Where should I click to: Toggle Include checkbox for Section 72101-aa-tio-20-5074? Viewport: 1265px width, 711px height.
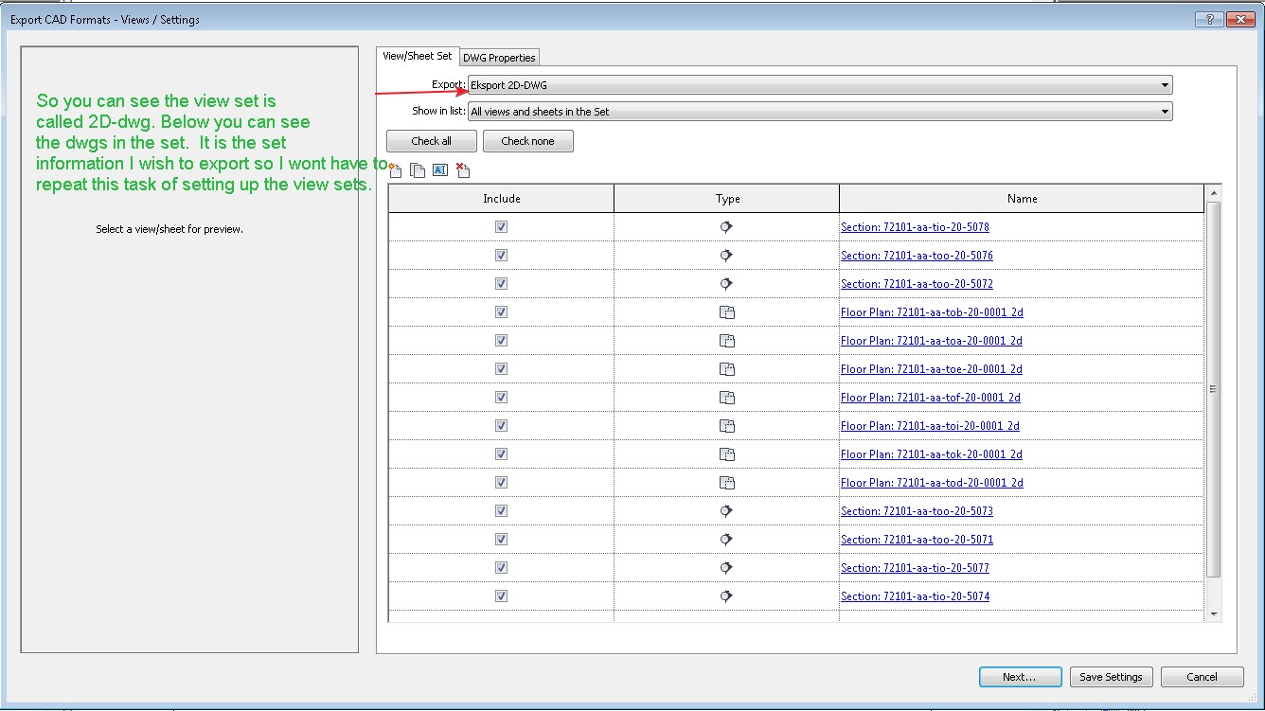(501, 596)
